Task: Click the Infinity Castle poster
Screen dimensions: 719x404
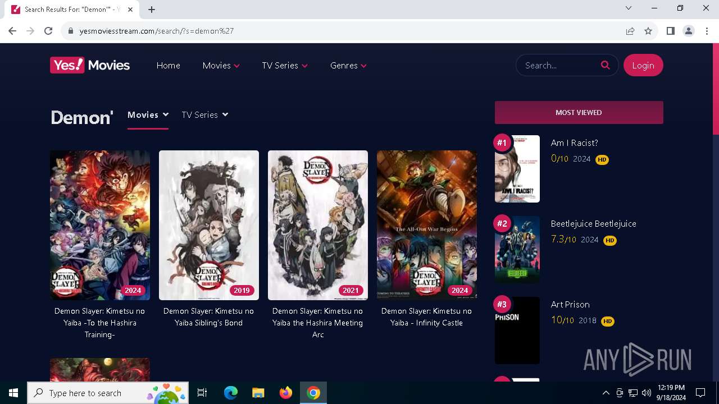Action: click(x=427, y=225)
